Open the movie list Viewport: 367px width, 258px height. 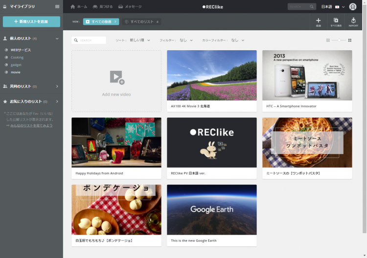pos(16,72)
